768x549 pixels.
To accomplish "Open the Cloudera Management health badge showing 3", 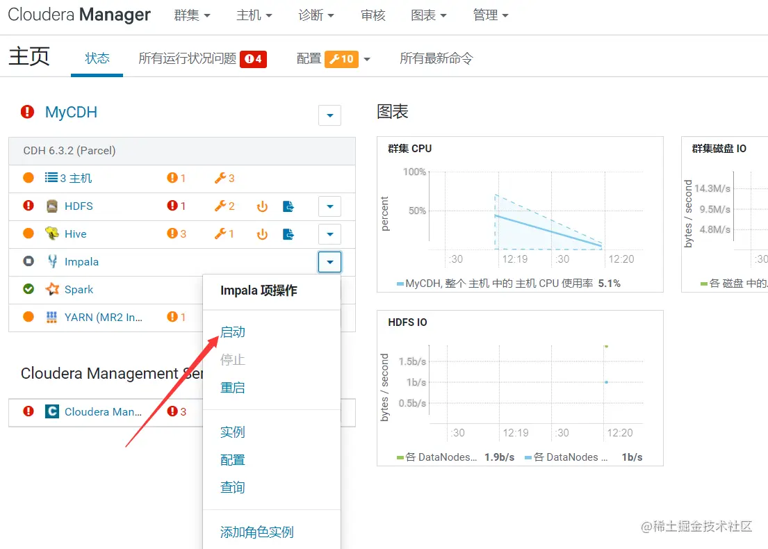I will (x=177, y=411).
